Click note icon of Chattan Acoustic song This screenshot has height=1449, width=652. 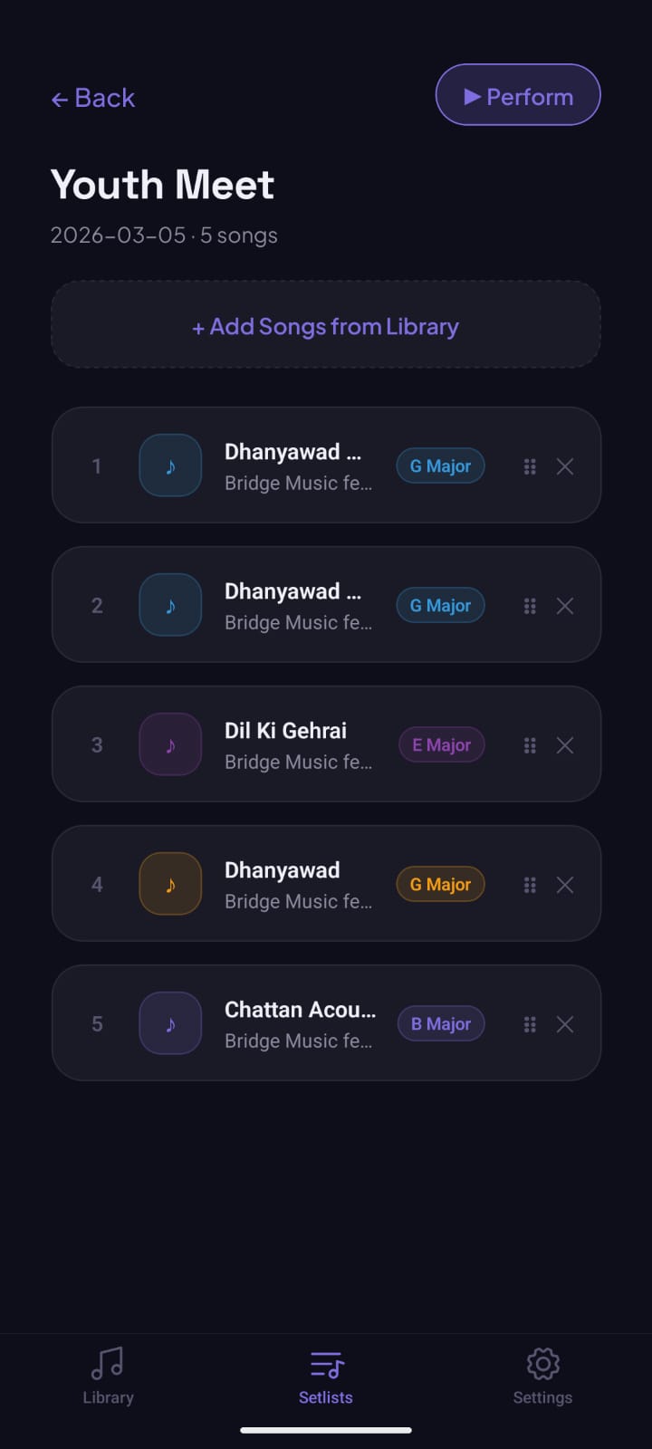pos(170,1023)
